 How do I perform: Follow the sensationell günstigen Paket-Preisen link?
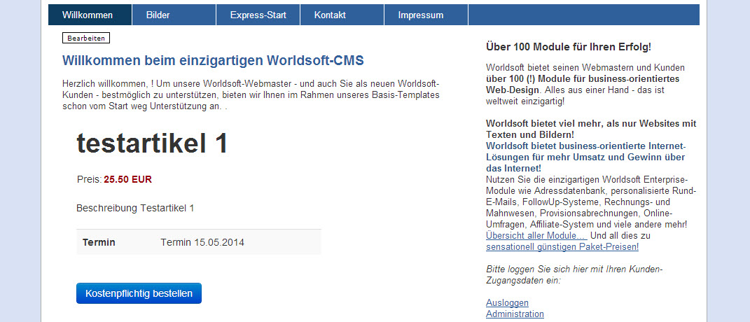(x=562, y=247)
